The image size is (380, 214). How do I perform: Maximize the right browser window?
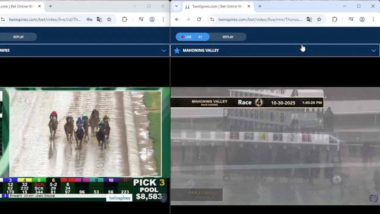coord(359,6)
